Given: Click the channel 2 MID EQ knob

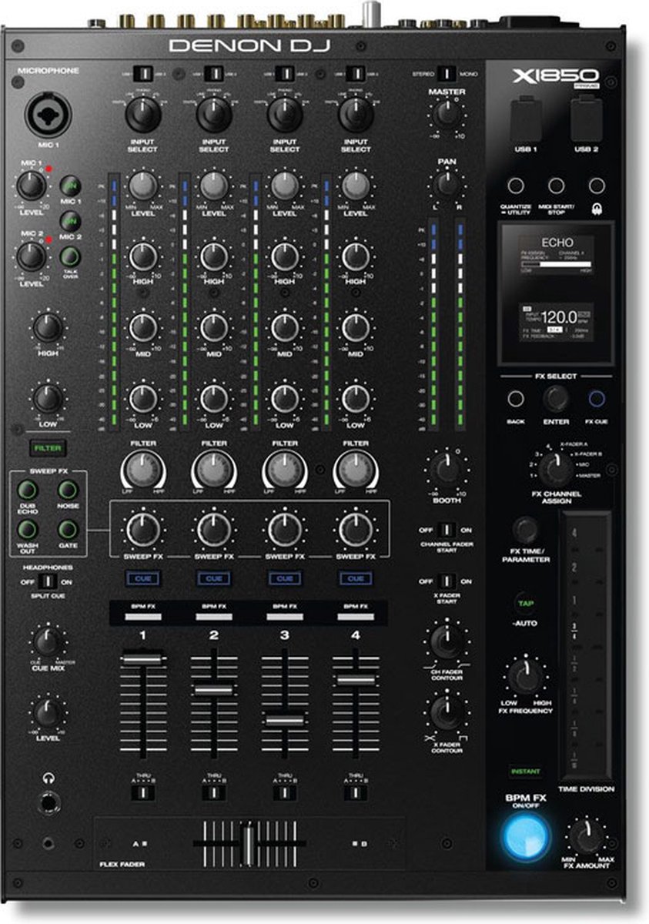Looking at the screenshot, I should [x=214, y=327].
